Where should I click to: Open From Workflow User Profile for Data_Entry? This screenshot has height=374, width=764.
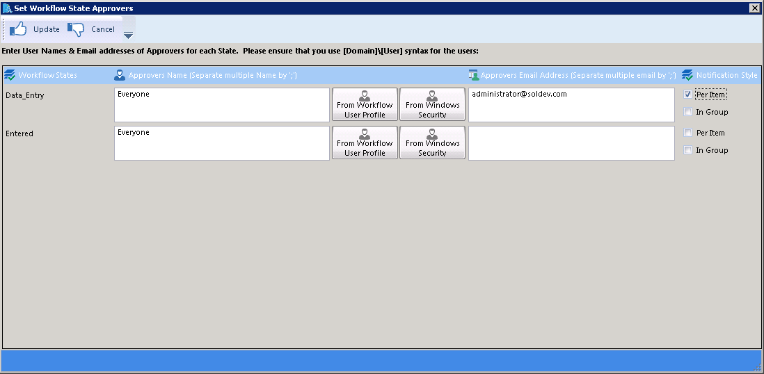[x=365, y=104]
